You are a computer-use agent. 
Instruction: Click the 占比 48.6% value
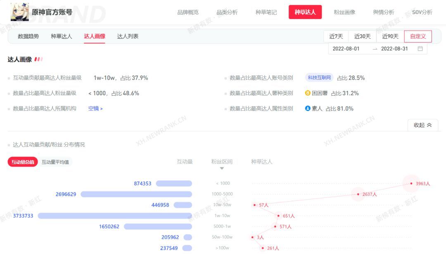(x=125, y=93)
